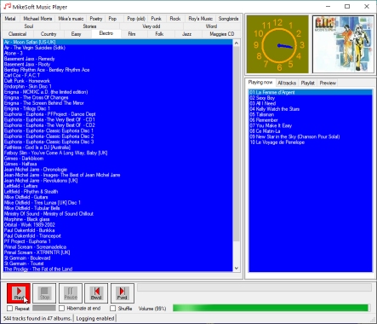Open the Stories tab
The height and width of the screenshot is (324, 377).
tap(89, 26)
